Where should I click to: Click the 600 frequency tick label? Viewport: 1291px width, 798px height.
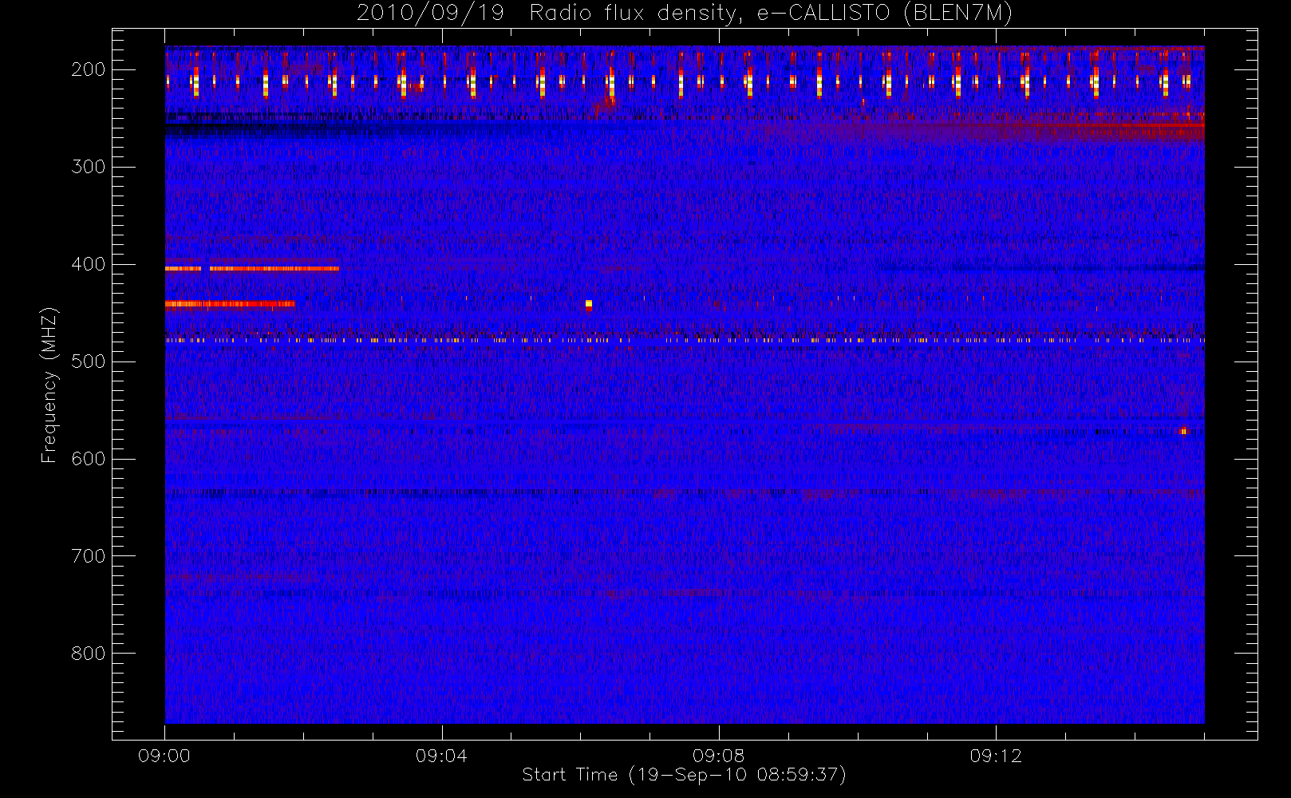pyautogui.click(x=89, y=459)
